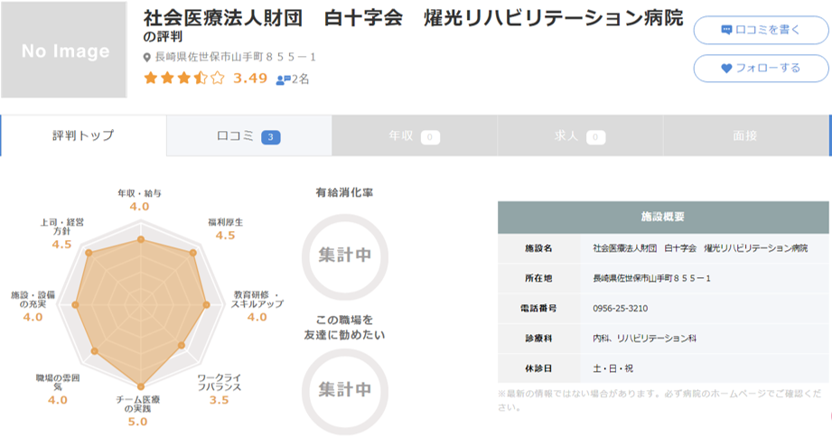This screenshot has height=436, width=832.
Task: Click the 休診日 value 土・日・祝
Action: click(612, 368)
